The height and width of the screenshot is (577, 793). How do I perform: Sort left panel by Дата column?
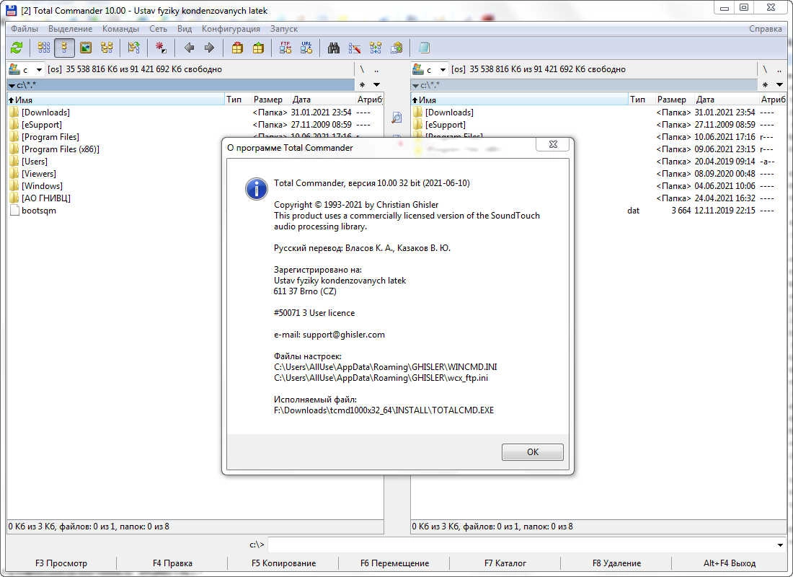[x=322, y=100]
